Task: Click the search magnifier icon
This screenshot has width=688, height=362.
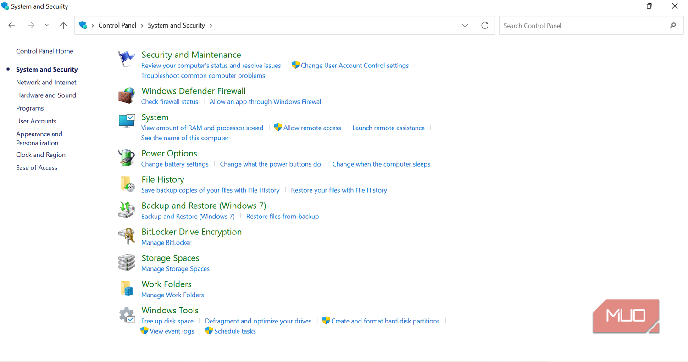Action: click(673, 26)
